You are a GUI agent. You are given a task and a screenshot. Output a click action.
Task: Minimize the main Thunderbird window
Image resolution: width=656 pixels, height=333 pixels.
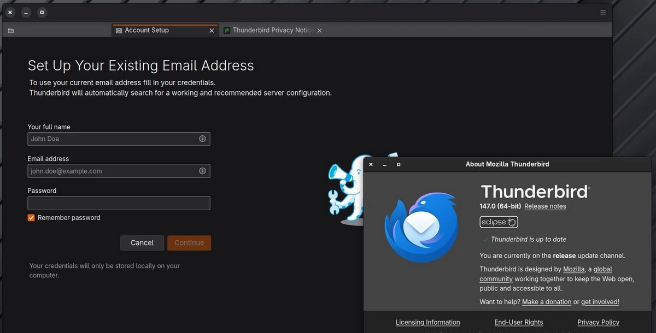point(26,12)
